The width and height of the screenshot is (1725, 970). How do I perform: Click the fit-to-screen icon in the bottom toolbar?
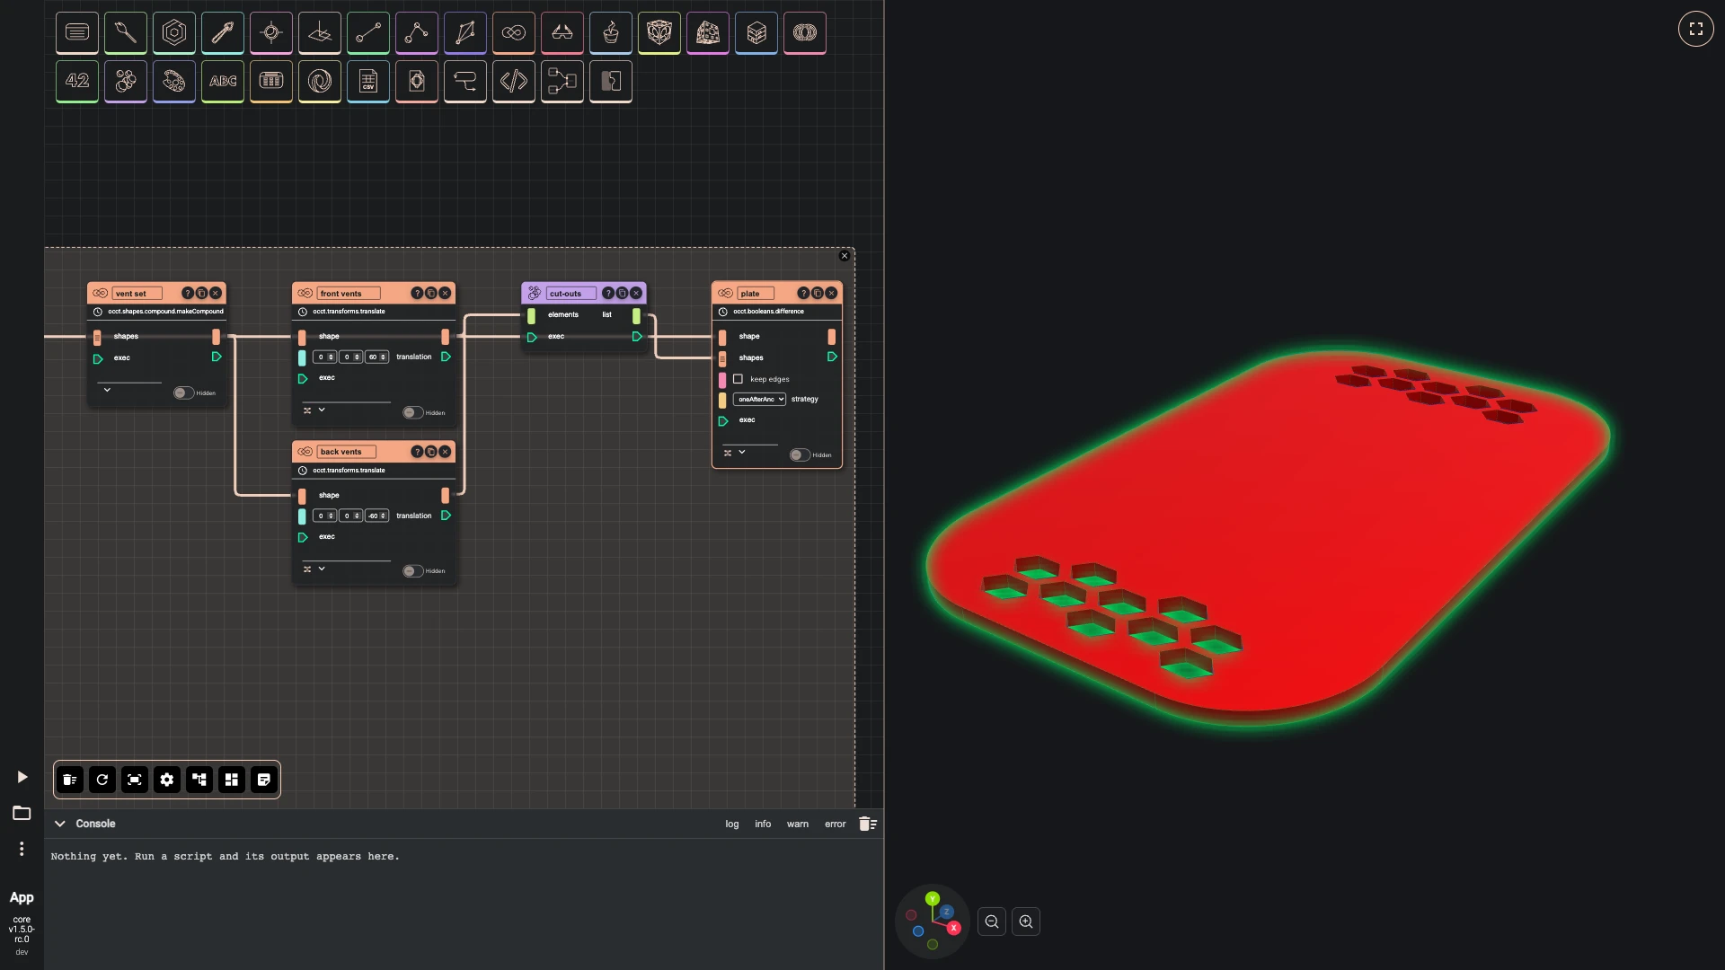[135, 780]
